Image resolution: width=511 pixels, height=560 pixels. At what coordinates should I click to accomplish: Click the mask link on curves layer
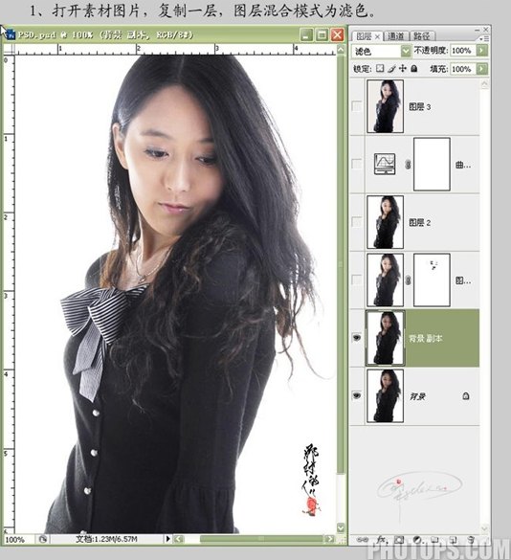408,165
